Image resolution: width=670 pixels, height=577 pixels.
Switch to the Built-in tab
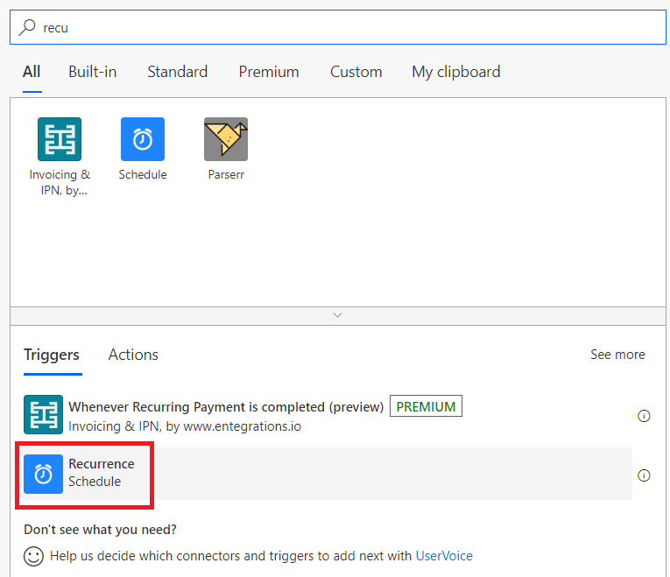[x=93, y=72]
